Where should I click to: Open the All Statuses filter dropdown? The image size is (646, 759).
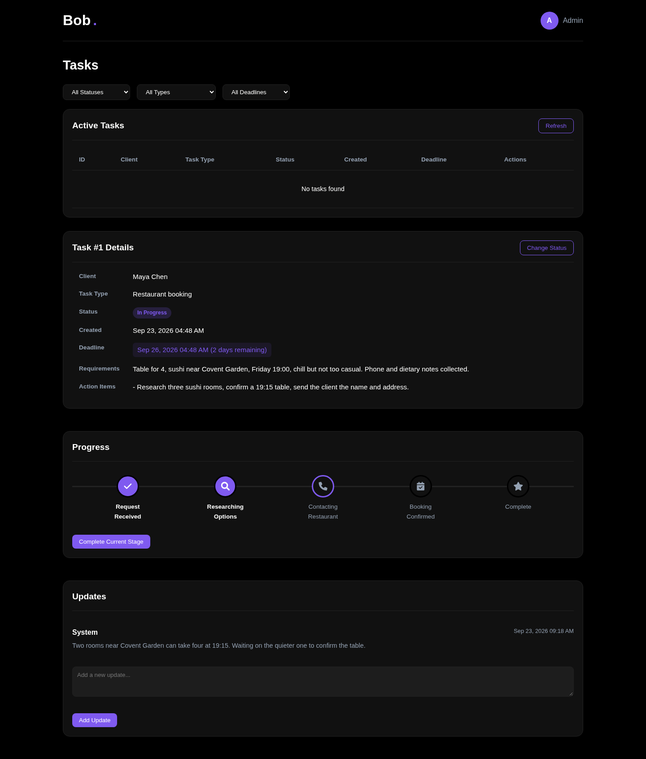[96, 92]
